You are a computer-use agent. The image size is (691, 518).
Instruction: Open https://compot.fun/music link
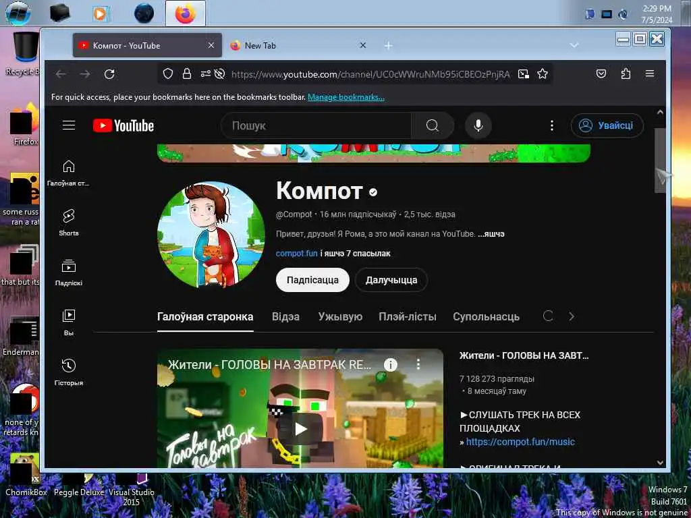[520, 442]
